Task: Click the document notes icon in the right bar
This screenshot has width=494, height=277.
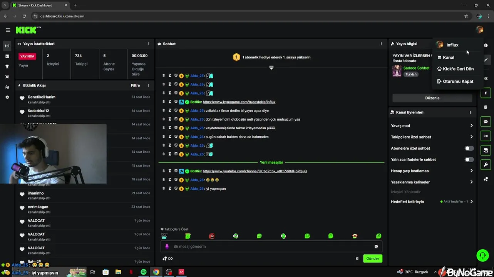Action: click(486, 107)
